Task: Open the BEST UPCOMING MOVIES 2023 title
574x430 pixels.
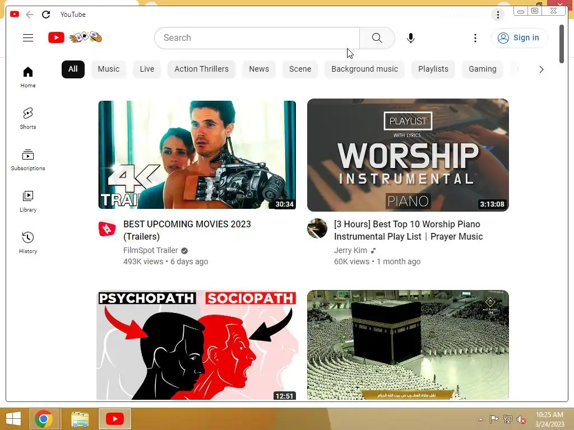Action: tap(187, 230)
